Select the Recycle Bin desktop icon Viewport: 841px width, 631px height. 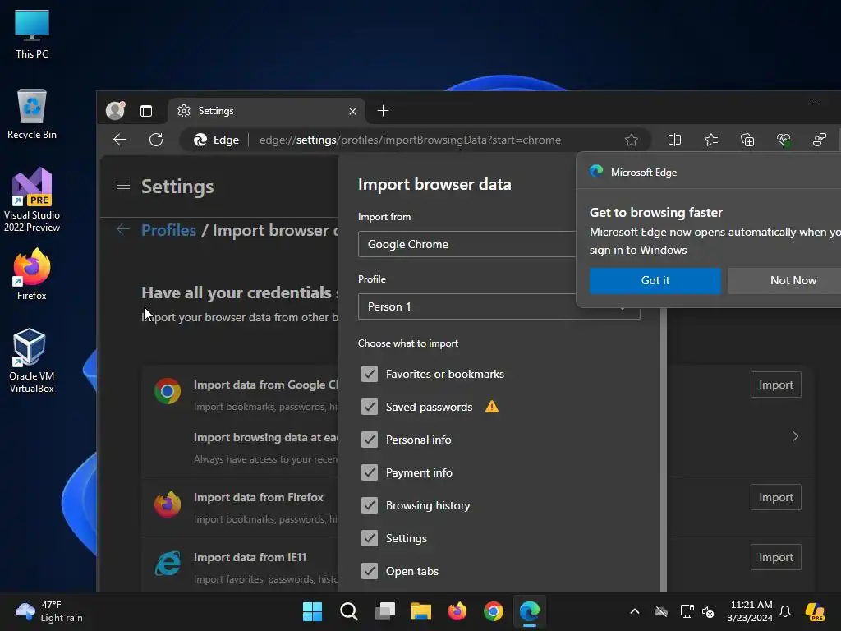point(32,114)
